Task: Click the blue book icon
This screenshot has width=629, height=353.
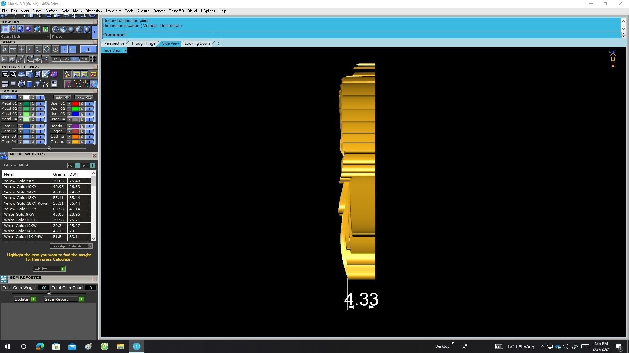Action: pyautogui.click(x=29, y=84)
